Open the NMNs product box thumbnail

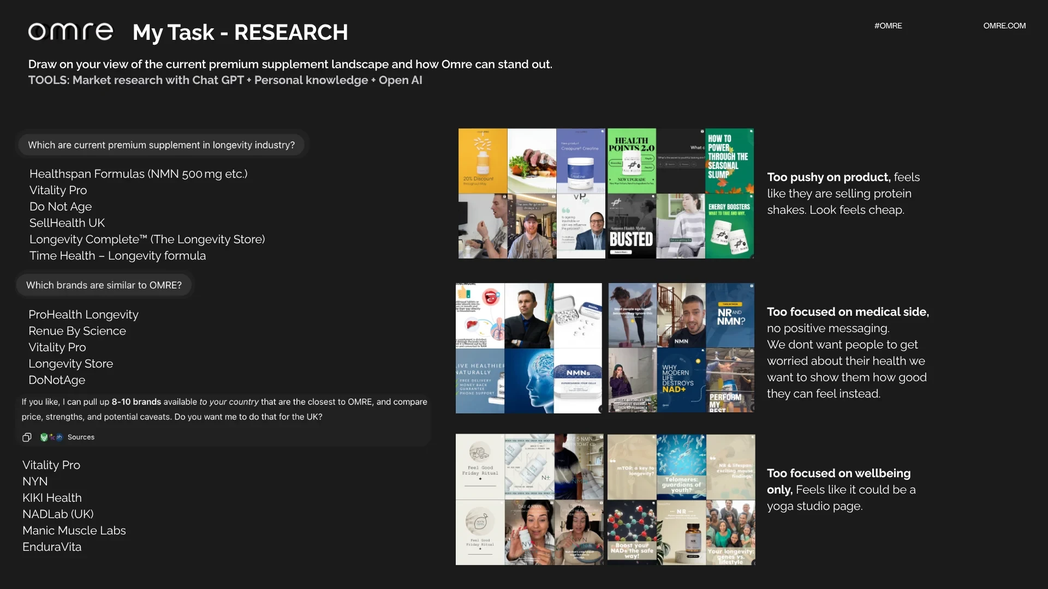(578, 381)
